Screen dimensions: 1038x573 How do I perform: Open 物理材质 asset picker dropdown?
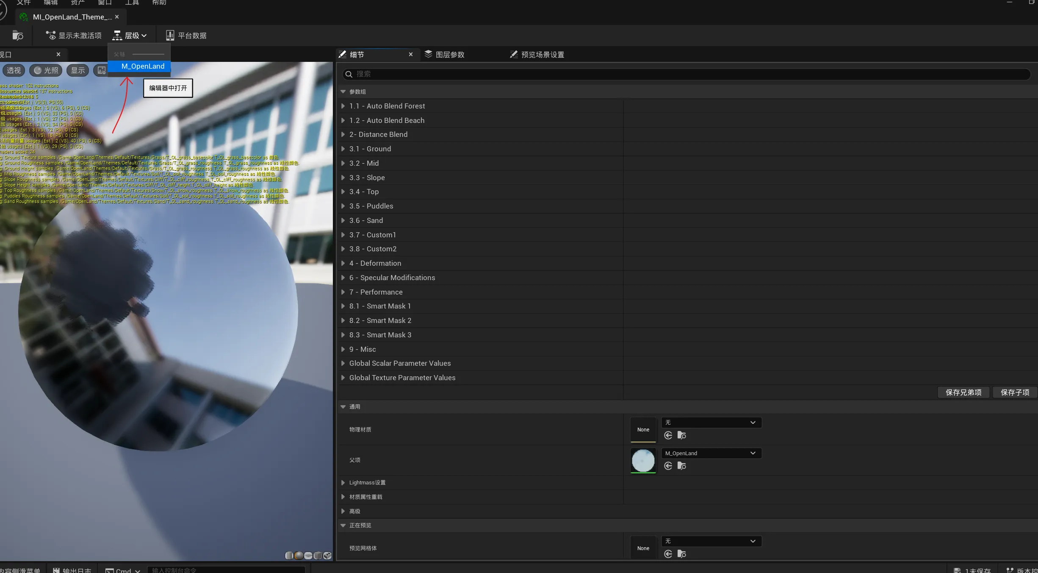point(711,423)
